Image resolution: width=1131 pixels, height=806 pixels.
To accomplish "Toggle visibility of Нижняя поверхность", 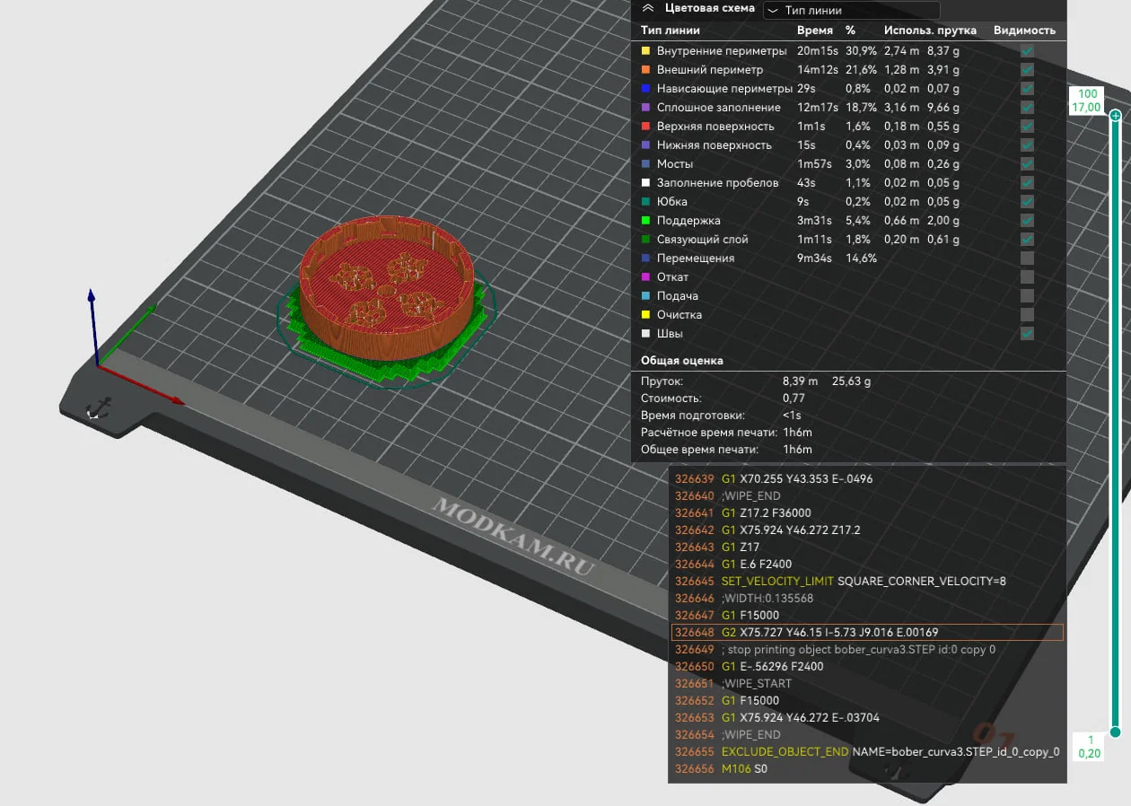I will (x=1027, y=145).
